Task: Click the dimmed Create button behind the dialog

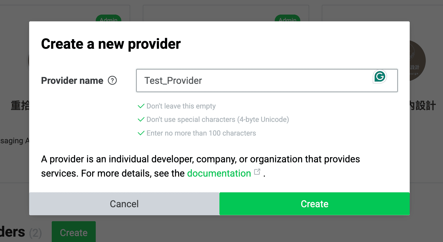Action: 74,232
